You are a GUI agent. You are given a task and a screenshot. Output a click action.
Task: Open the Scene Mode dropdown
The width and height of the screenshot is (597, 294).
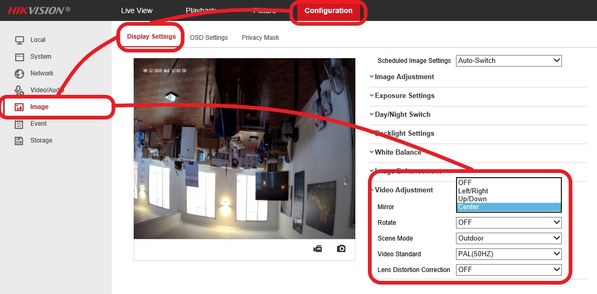point(508,238)
